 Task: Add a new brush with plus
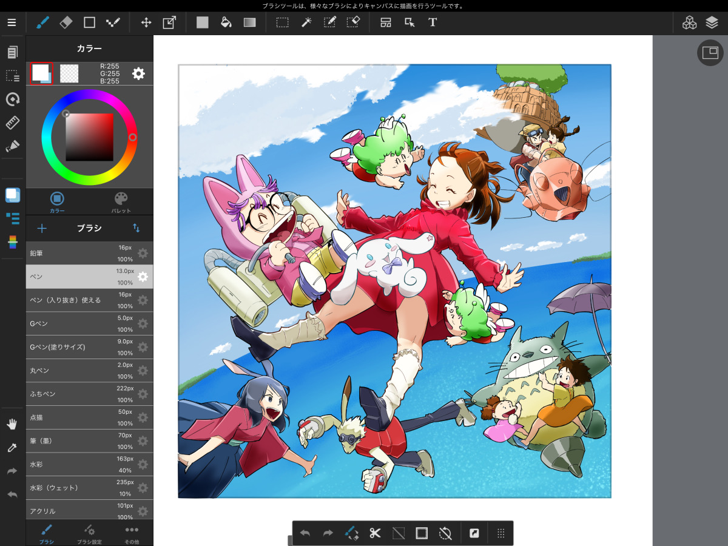(42, 228)
